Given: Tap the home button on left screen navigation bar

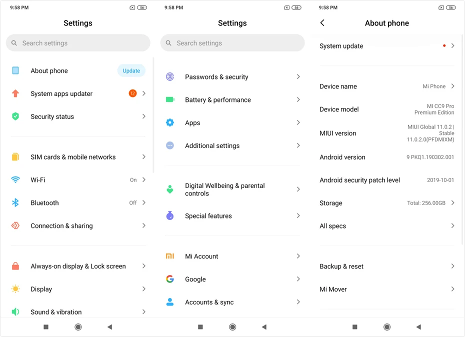Looking at the screenshot, I should point(78,327).
